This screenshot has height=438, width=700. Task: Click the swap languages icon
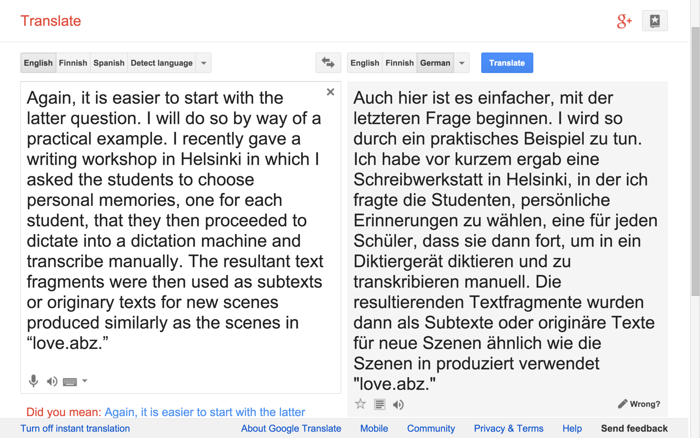click(x=328, y=63)
